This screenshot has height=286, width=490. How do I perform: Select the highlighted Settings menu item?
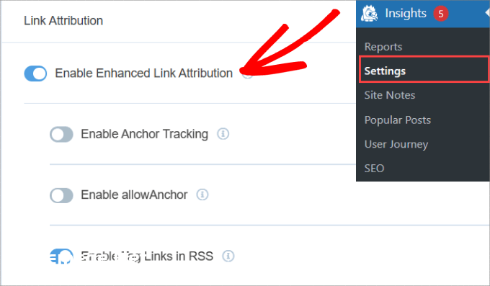point(424,69)
